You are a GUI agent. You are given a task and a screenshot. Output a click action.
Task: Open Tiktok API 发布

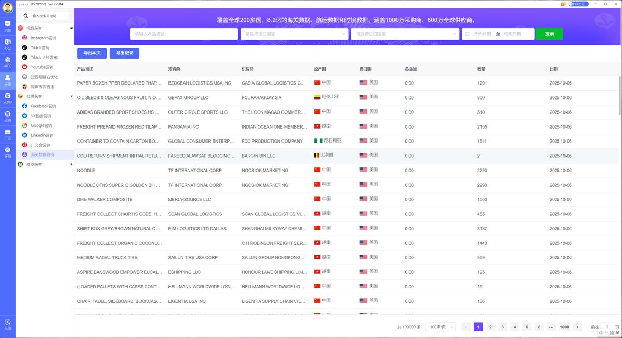tap(44, 58)
